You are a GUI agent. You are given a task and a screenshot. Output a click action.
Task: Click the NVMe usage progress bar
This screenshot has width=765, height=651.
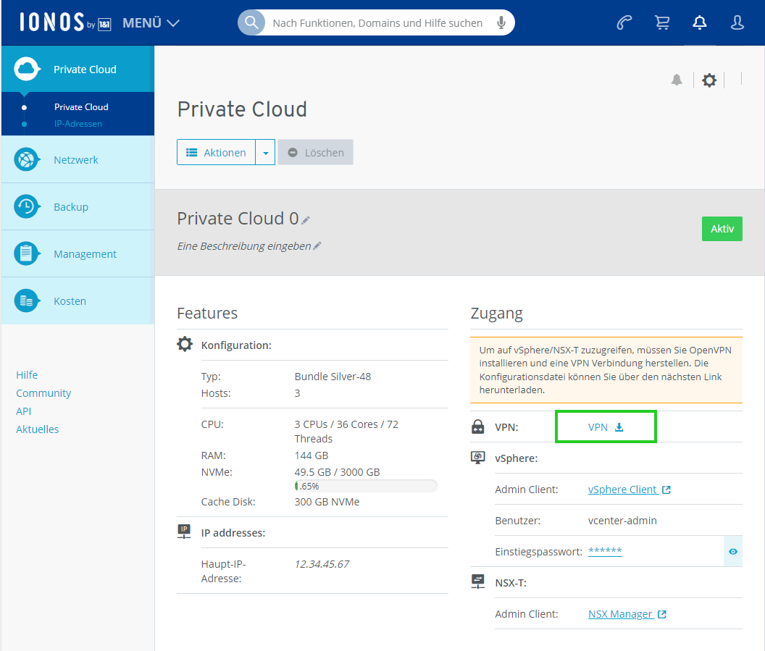pos(366,486)
